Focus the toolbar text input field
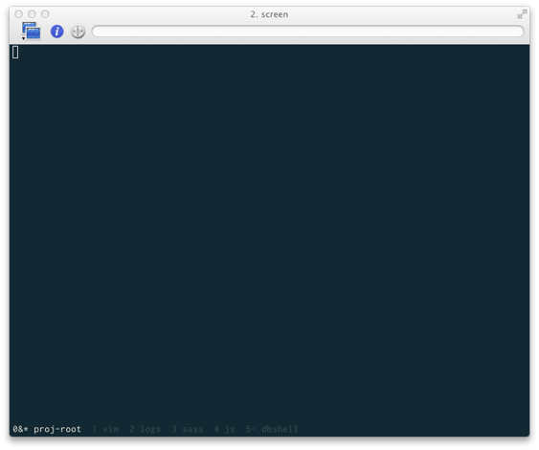This screenshot has height=450, width=539. (x=307, y=32)
